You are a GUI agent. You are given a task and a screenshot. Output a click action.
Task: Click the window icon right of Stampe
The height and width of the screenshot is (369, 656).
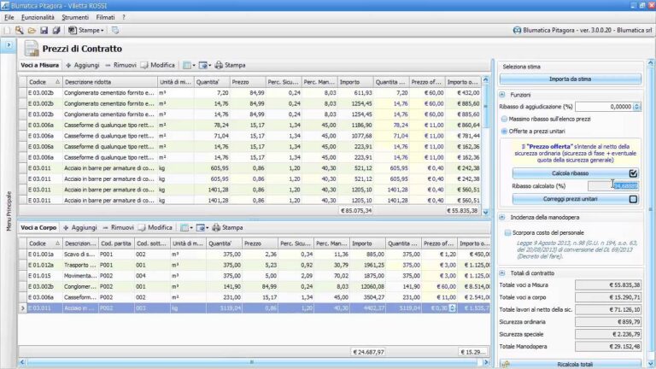(x=115, y=30)
